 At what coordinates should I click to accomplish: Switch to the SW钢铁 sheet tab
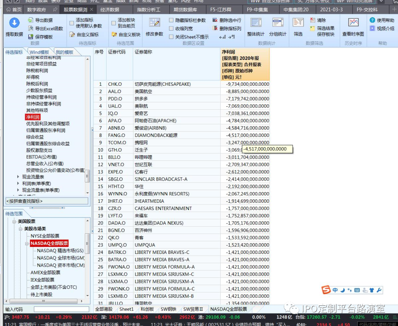pyautogui.click(x=168, y=309)
